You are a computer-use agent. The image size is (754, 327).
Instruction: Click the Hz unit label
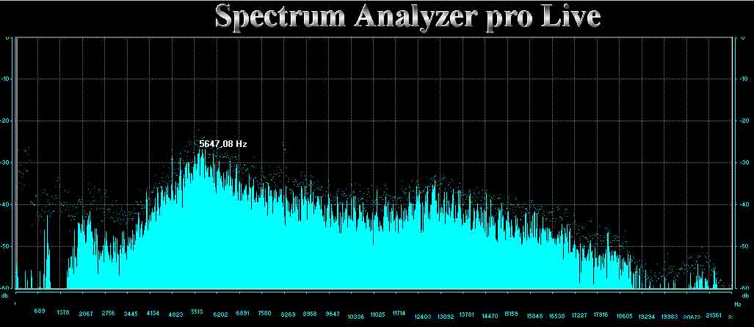click(738, 305)
